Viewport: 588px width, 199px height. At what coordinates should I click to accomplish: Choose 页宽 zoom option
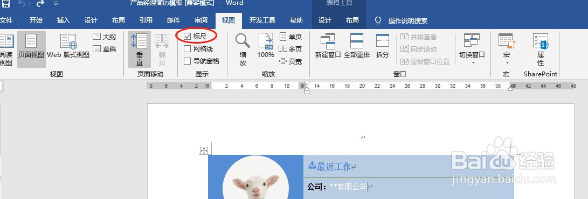(x=290, y=61)
